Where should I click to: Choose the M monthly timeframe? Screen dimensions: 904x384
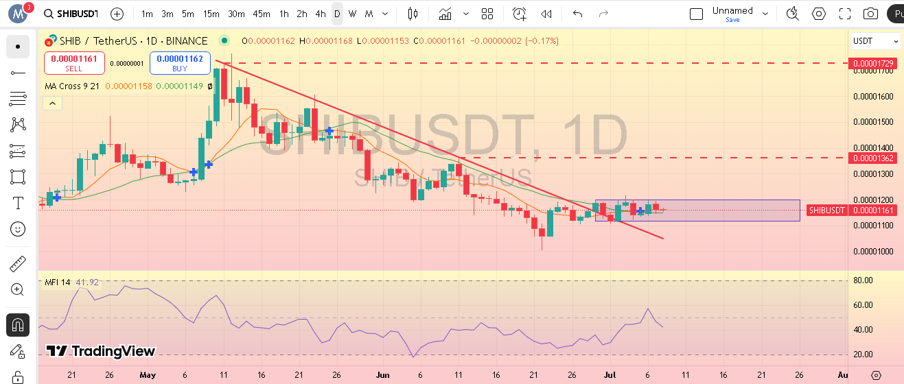[x=369, y=14]
